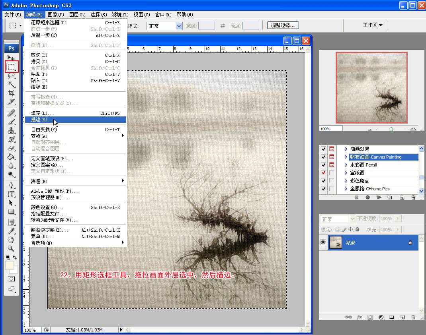The image size is (426, 335).
Task: Select the Notes tool
Action: [x=11, y=223]
